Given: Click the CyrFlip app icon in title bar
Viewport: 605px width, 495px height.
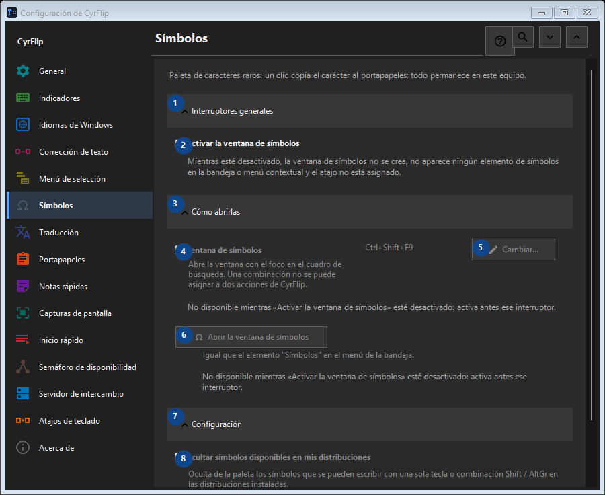Looking at the screenshot, I should pyautogui.click(x=12, y=13).
